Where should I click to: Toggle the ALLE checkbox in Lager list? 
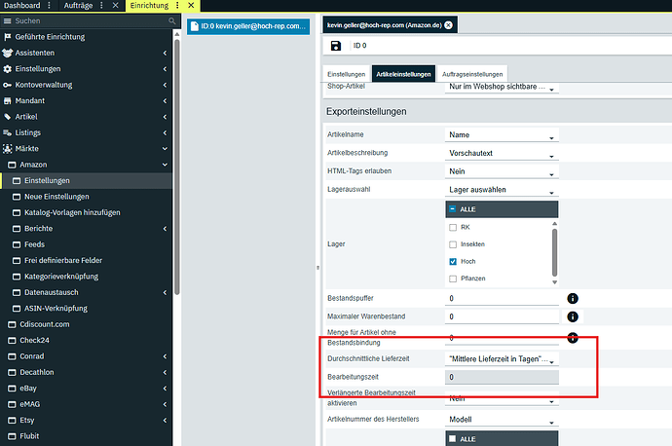coord(453,209)
